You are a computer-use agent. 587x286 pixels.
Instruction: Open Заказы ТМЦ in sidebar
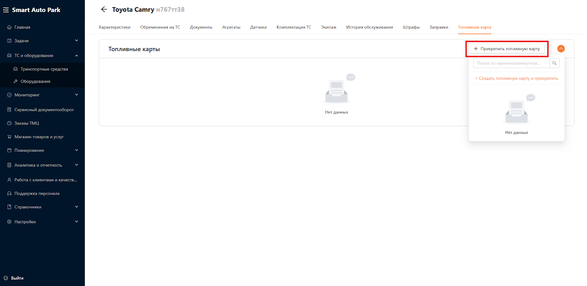26,123
